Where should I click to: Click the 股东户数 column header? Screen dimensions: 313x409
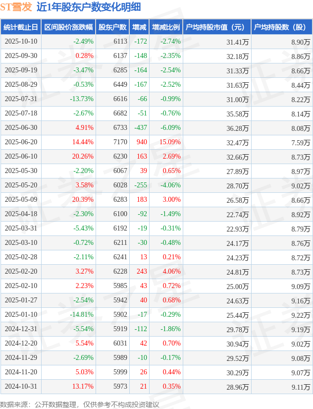(112, 27)
